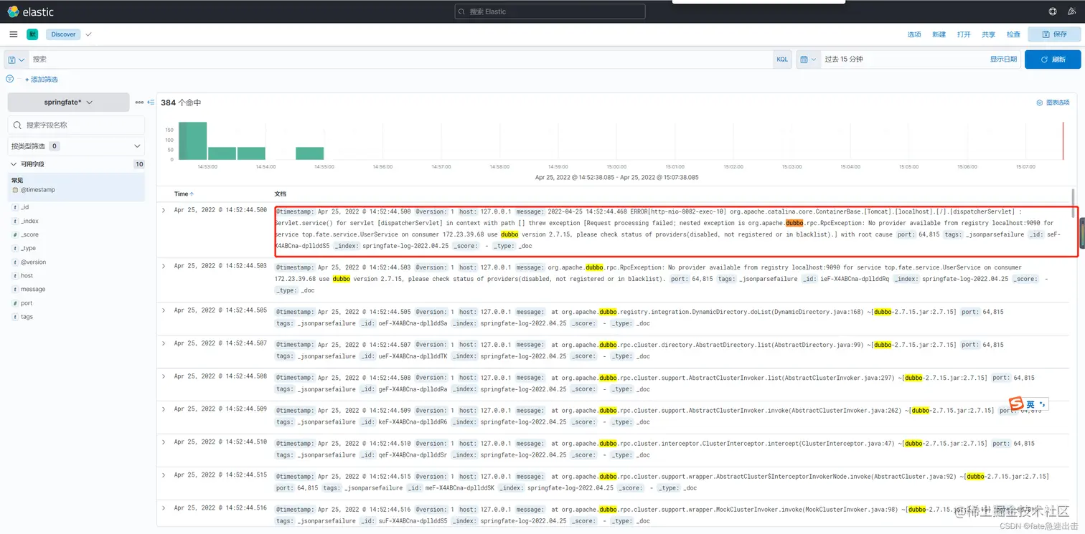
Task: Open the saved query disk menu
Action: [x=17, y=59]
